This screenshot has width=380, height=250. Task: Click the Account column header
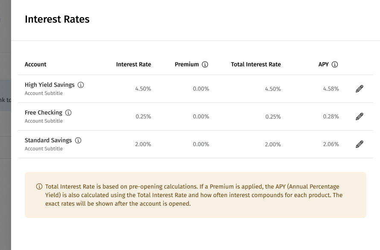coord(35,64)
